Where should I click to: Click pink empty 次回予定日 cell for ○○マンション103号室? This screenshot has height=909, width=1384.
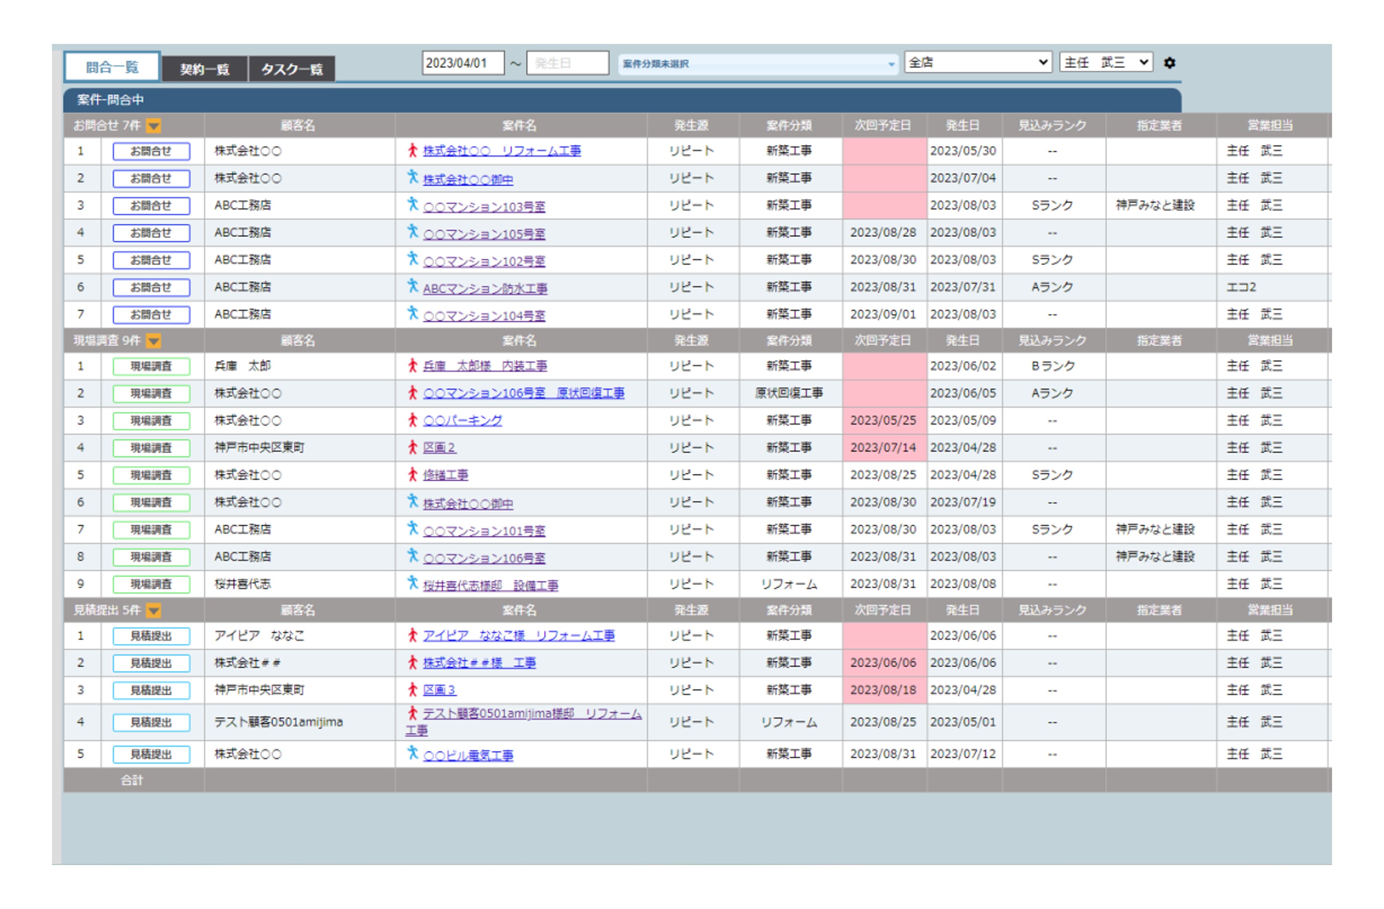click(x=884, y=205)
